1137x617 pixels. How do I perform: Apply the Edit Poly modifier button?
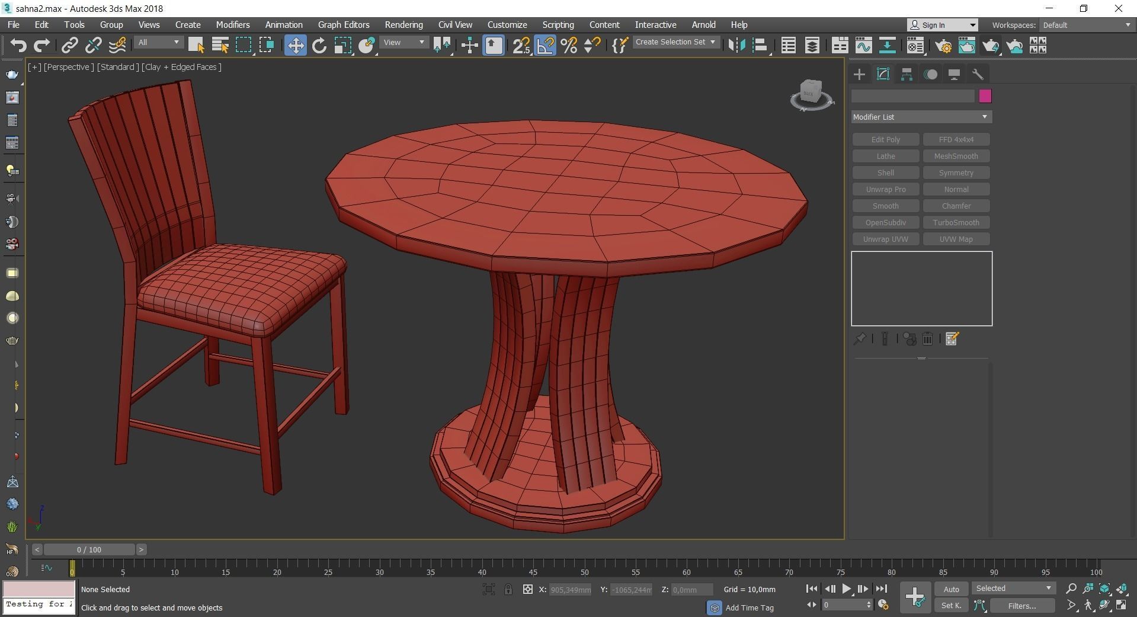point(885,139)
